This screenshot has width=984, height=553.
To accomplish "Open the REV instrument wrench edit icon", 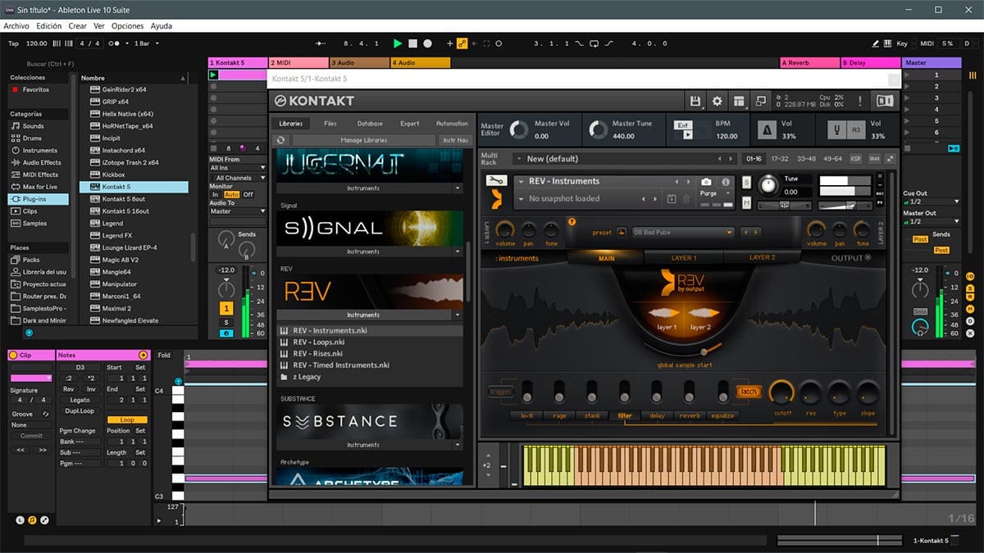I will coord(496,181).
